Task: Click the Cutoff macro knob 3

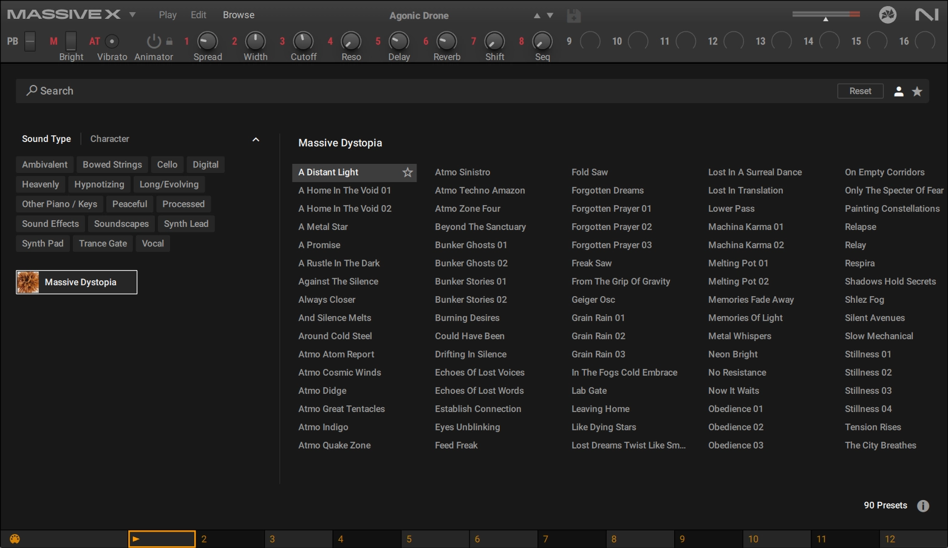Action: (303, 41)
